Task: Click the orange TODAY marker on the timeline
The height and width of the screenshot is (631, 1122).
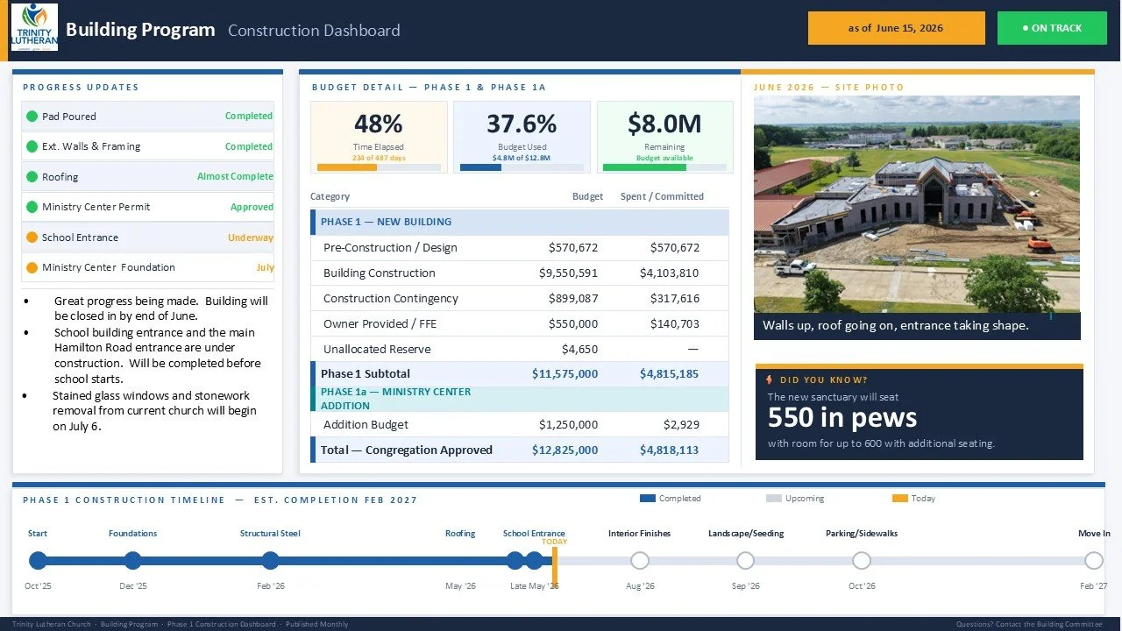Action: [x=554, y=565]
